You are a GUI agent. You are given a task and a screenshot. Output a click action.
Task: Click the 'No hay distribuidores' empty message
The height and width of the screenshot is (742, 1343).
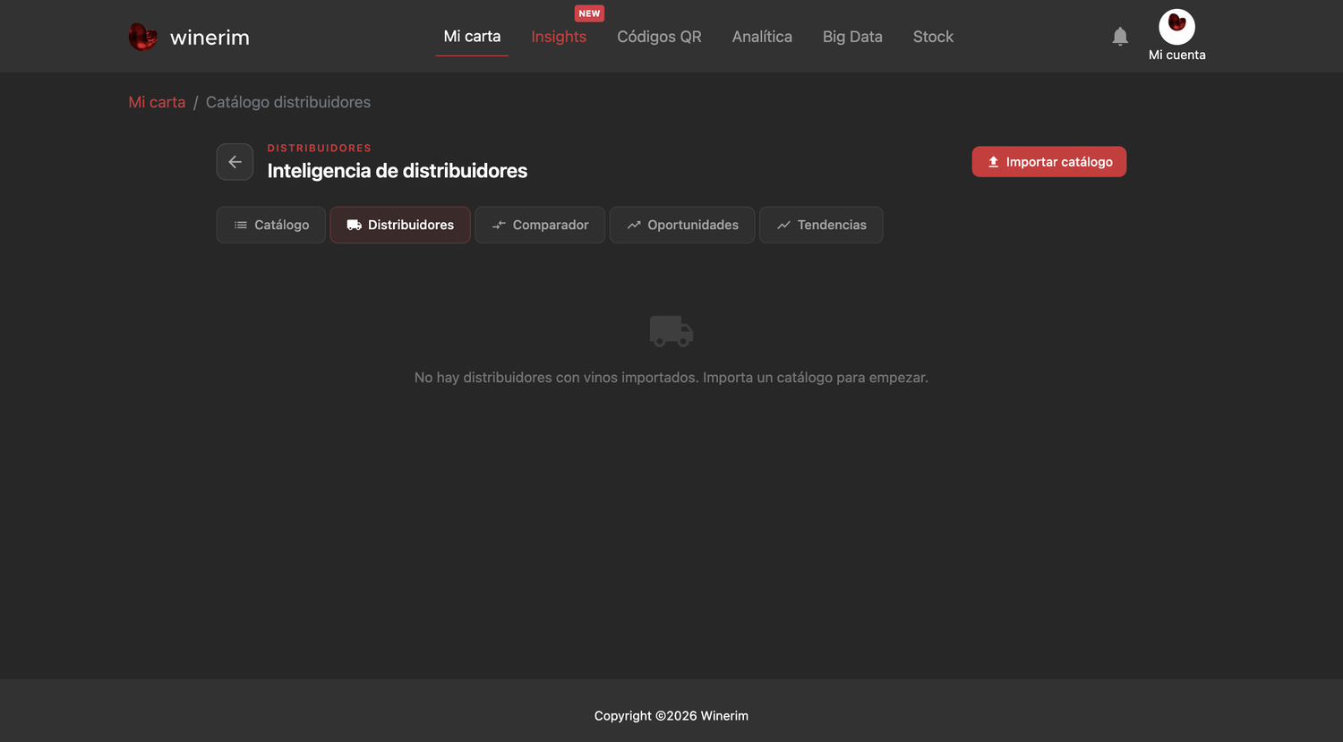[x=671, y=378]
